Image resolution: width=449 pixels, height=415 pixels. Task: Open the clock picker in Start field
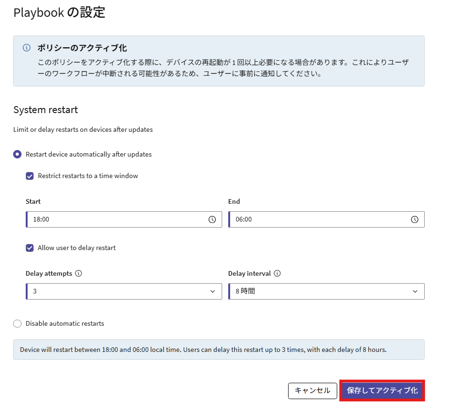(x=212, y=220)
